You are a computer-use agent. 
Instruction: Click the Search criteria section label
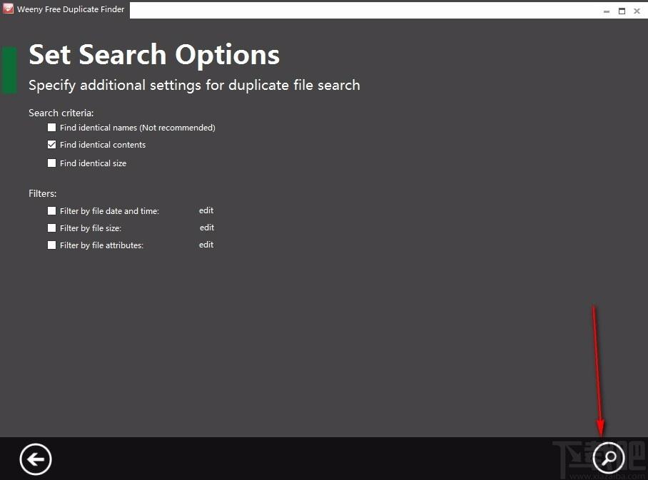[61, 113]
